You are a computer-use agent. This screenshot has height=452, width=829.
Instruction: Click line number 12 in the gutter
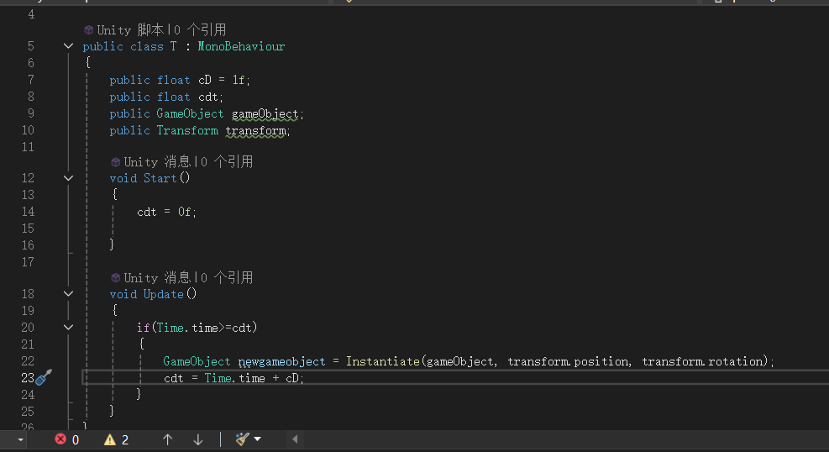pyautogui.click(x=28, y=178)
